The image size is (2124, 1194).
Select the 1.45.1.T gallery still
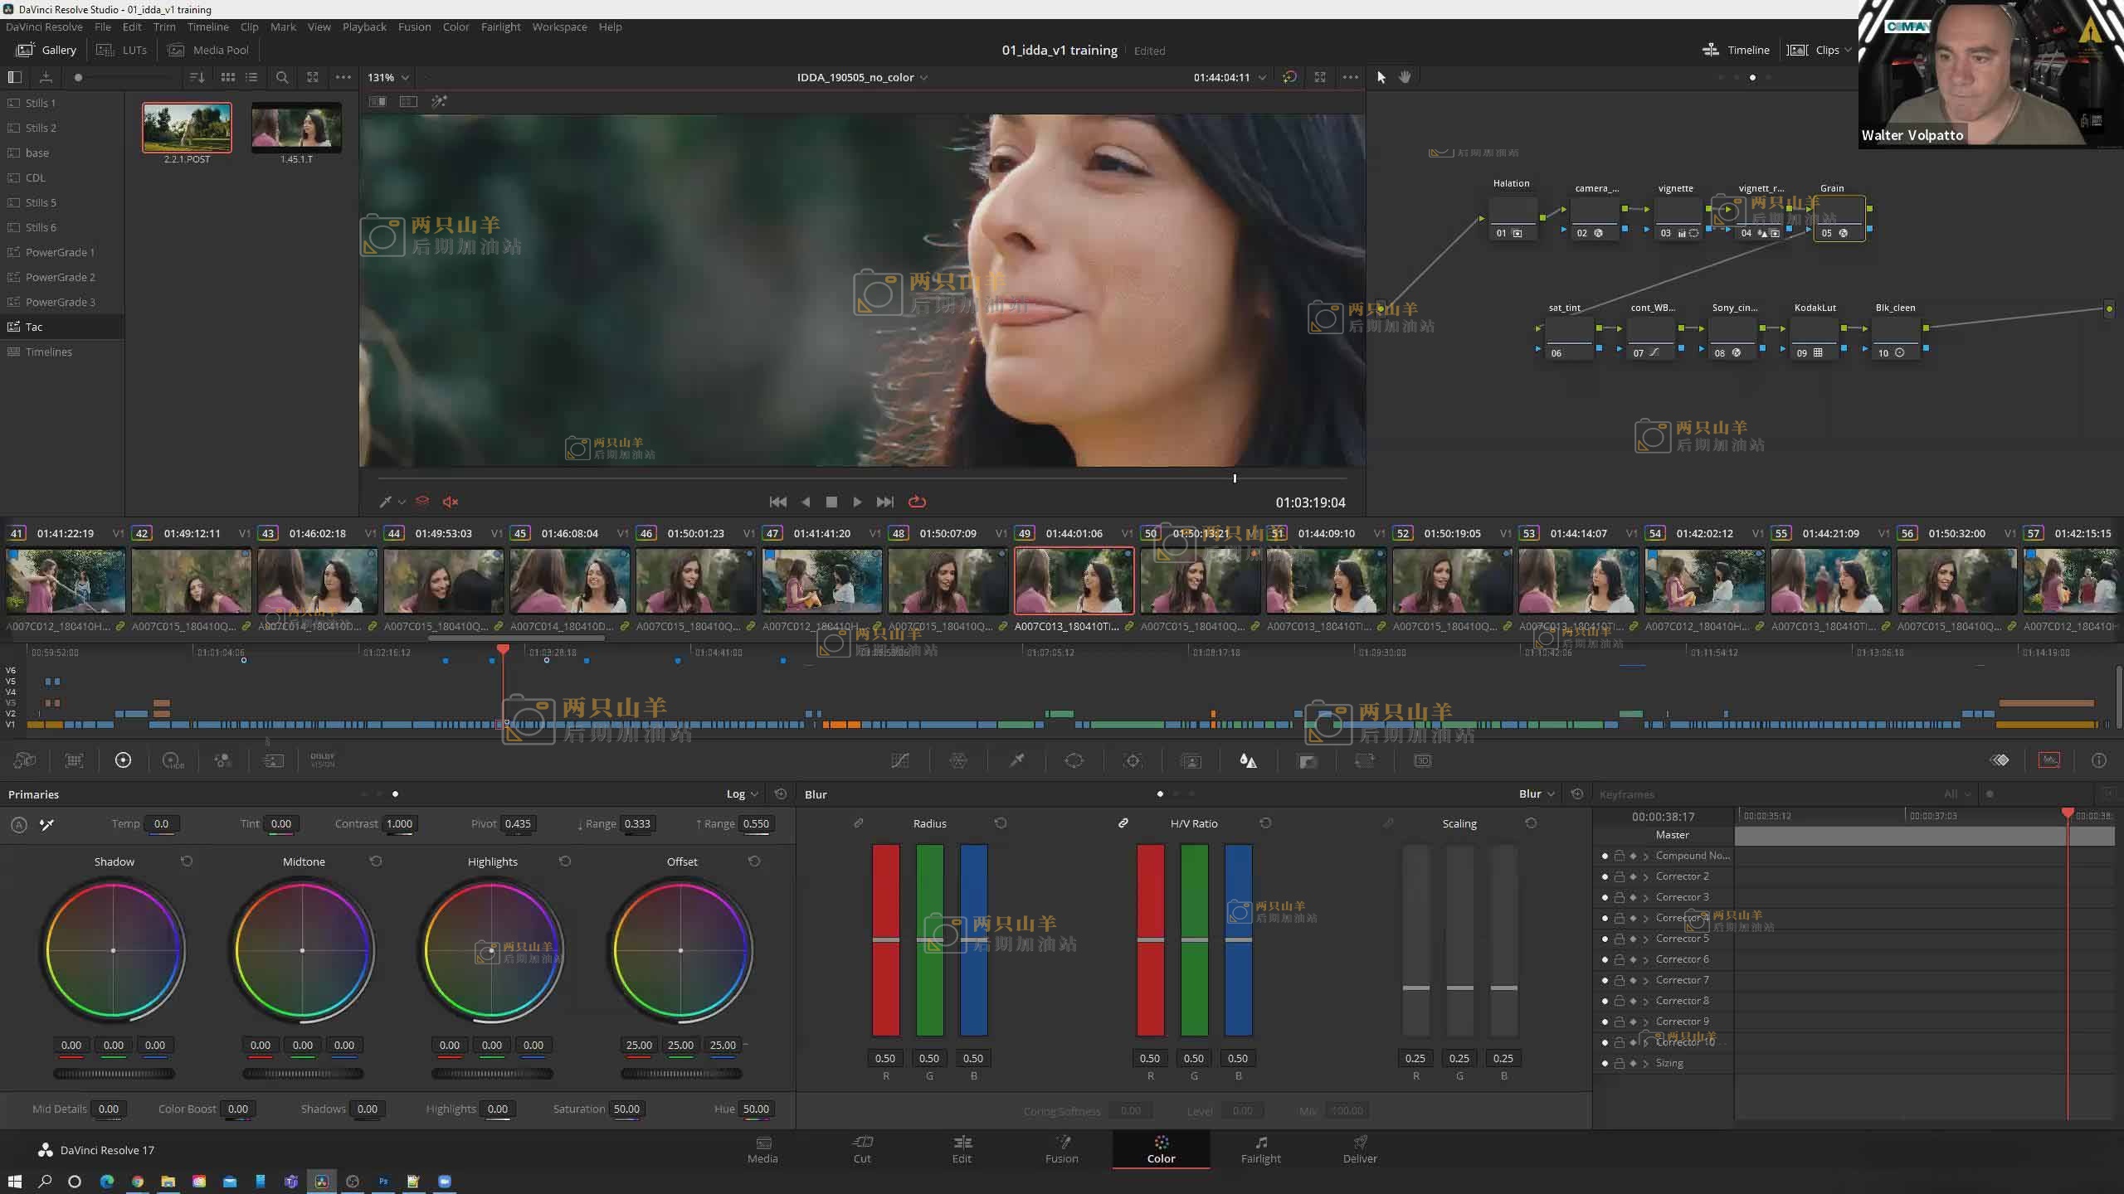[x=296, y=127]
